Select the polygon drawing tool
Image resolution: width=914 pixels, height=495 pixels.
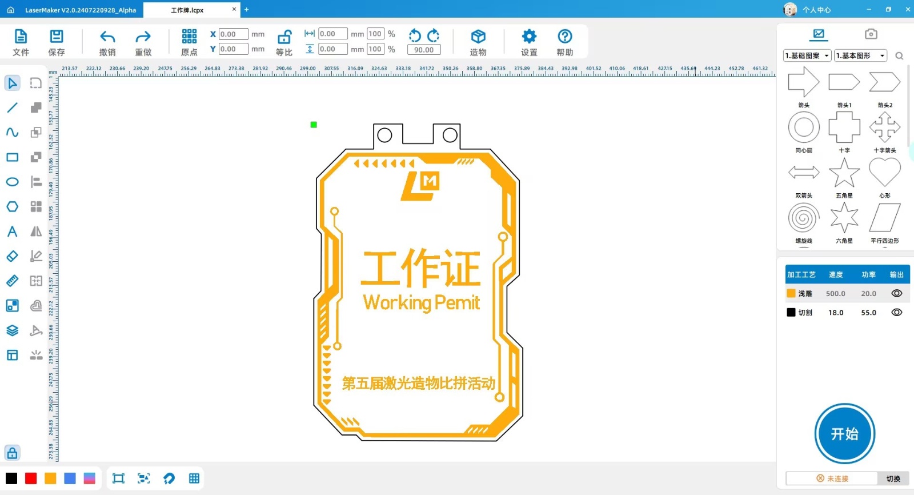tap(12, 206)
